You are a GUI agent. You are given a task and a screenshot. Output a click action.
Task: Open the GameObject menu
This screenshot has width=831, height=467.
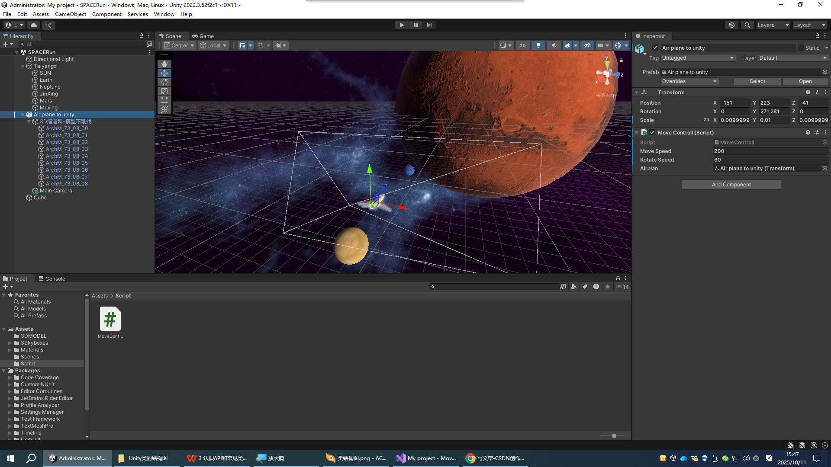coord(70,14)
